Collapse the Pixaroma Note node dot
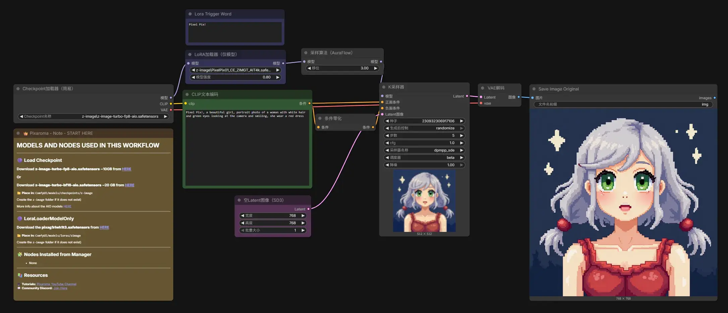728x313 pixels. click(x=18, y=133)
